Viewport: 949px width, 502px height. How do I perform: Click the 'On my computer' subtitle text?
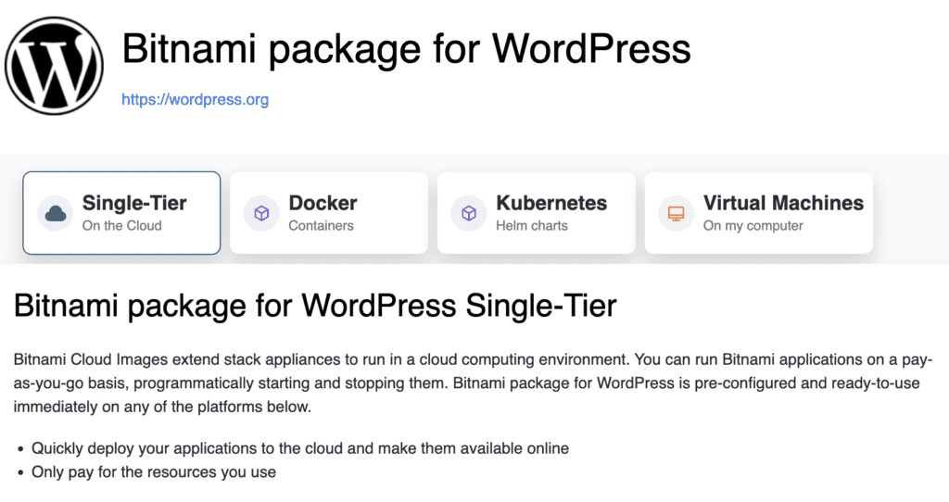coord(753,226)
